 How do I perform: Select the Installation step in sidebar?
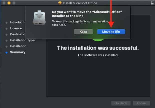(x=18, y=46)
